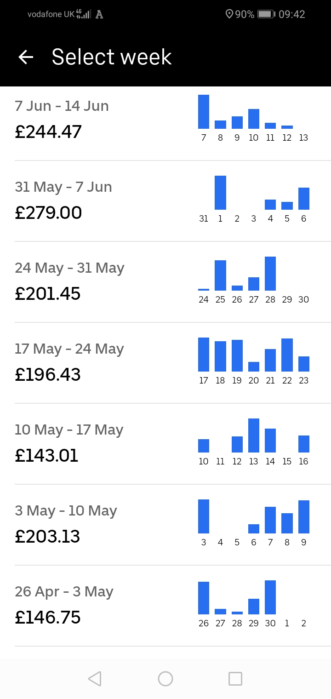Screen dimensions: 331x699
Task: Tap the bar above day 28 May
Action: tap(270, 274)
